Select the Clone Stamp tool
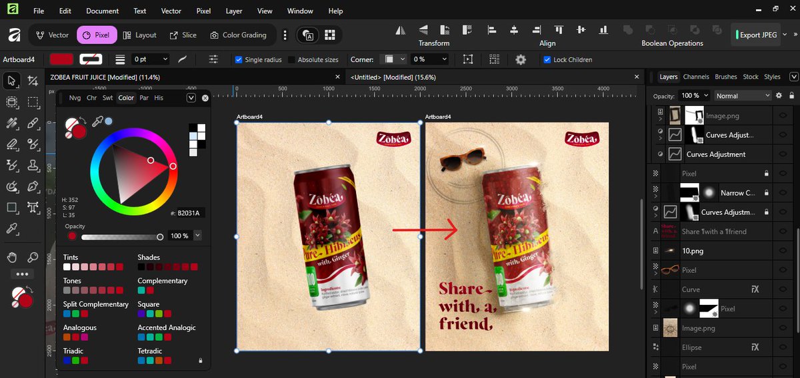Viewport: 800px width, 378px height. point(33,165)
